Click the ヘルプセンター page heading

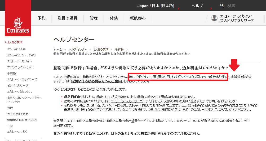[x=74, y=40]
